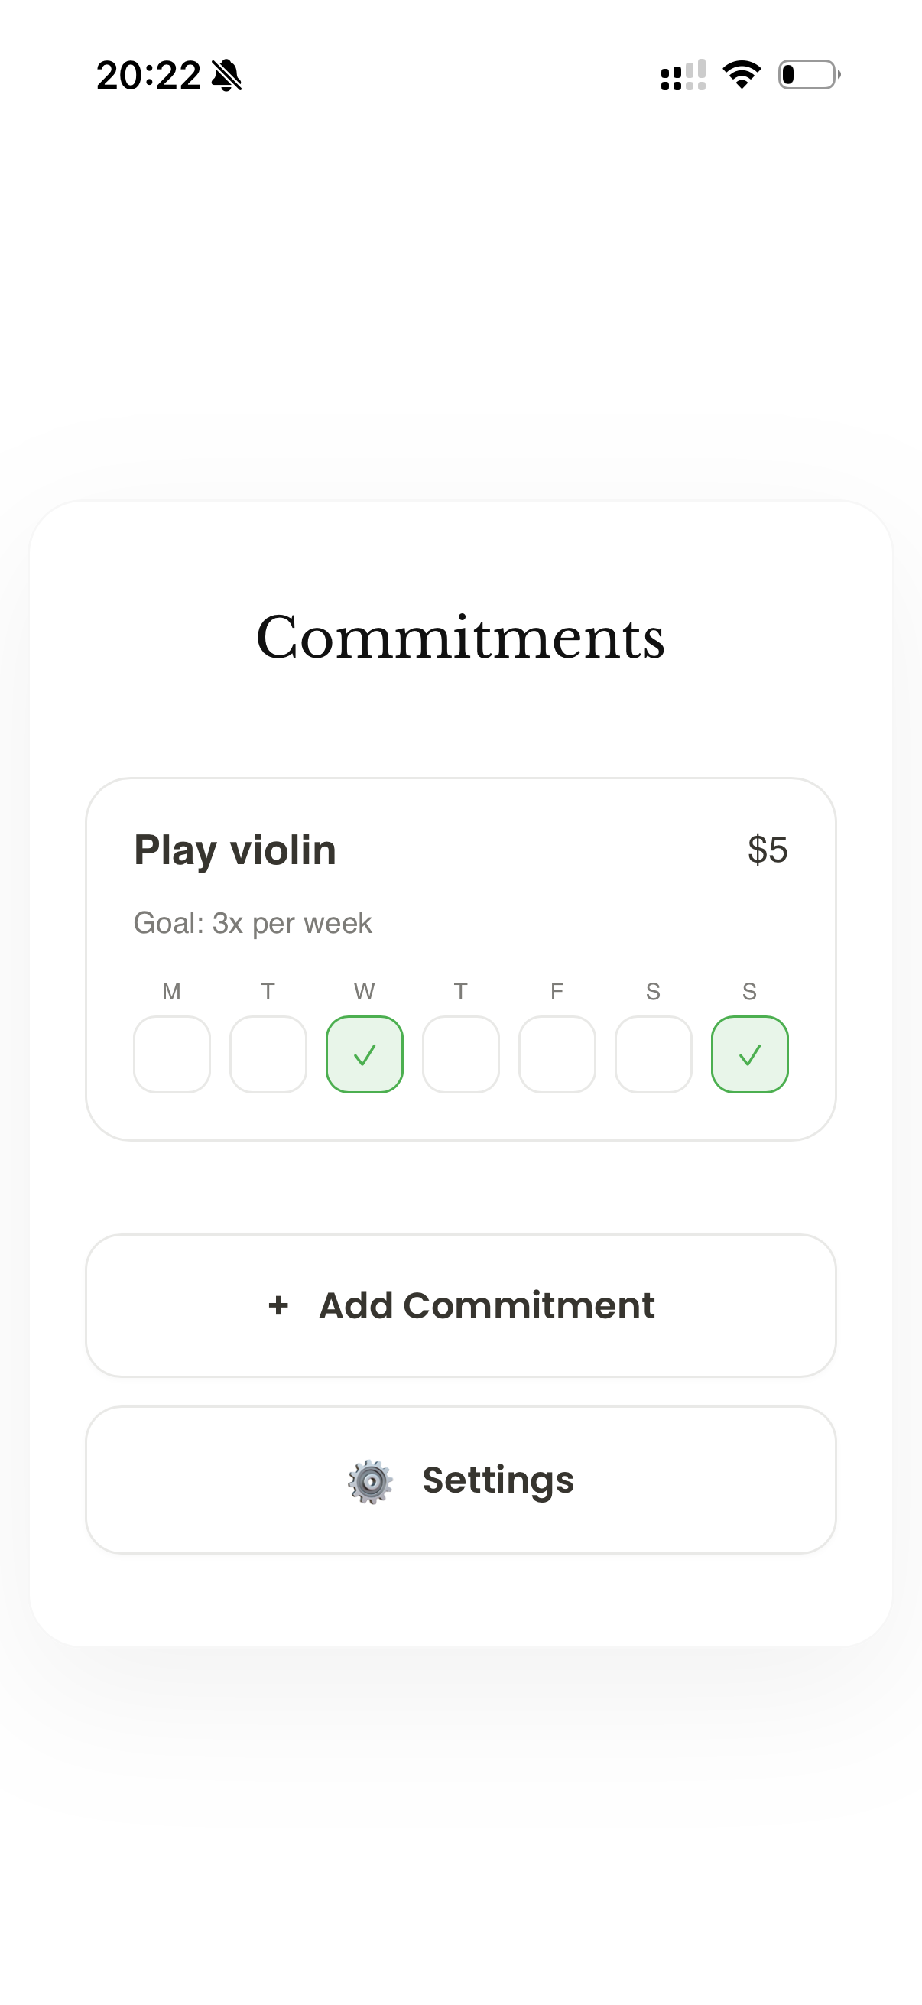Open the Play violin commitment title
Image resolution: width=922 pixels, height=2005 pixels.
235,850
